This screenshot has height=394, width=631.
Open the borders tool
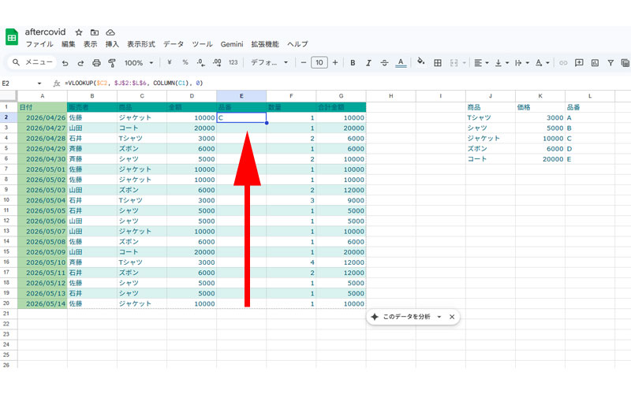(x=438, y=63)
